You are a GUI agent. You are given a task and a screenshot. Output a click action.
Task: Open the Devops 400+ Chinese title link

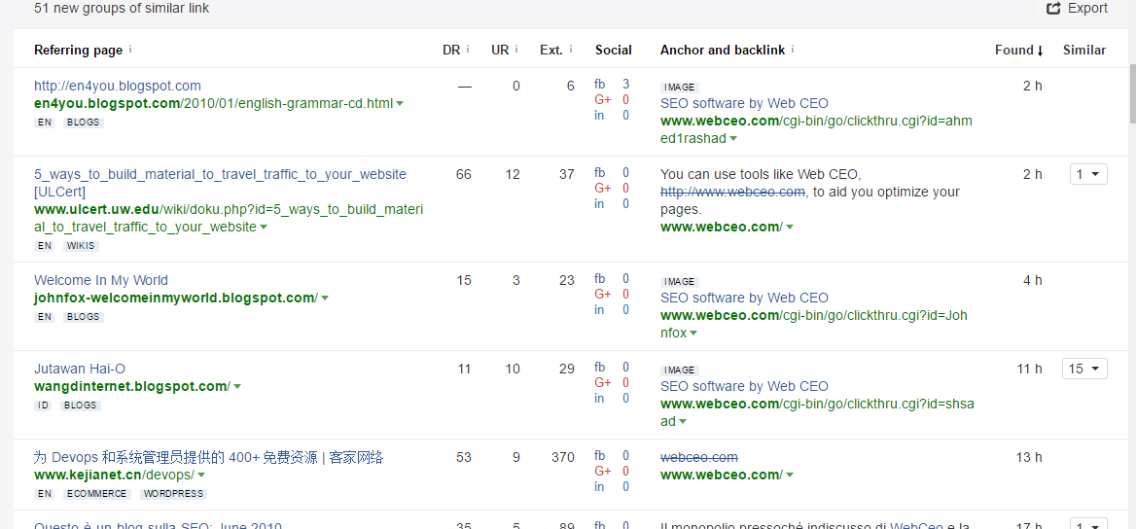(x=209, y=457)
